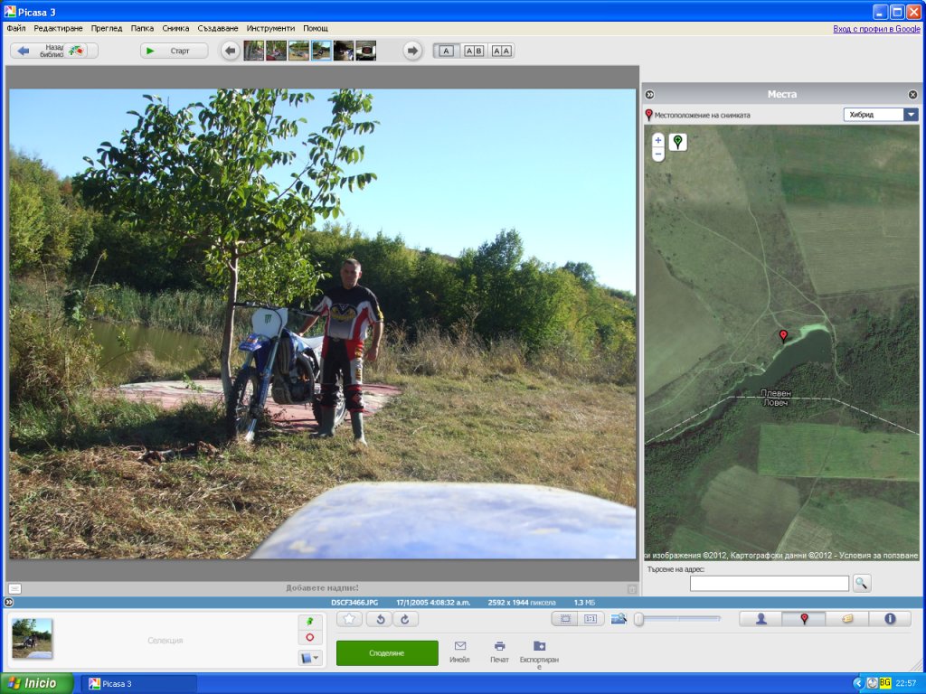Email the photo via Имейл
Image resolution: width=926 pixels, height=694 pixels.
pos(459,652)
